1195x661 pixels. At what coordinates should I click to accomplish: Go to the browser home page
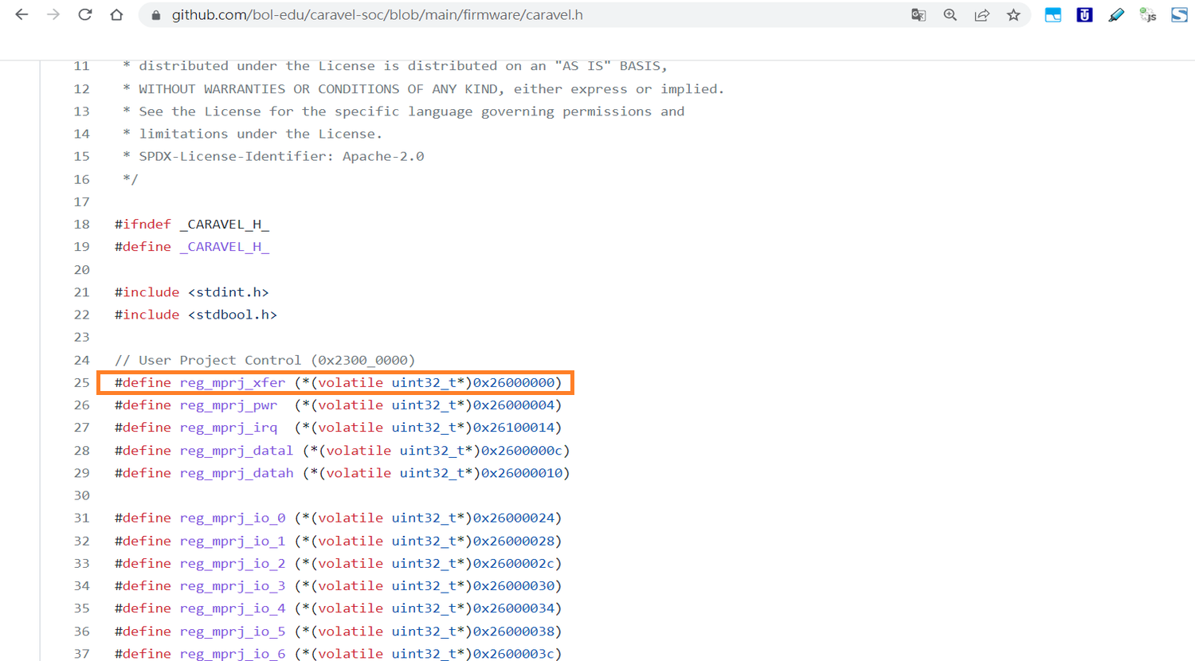click(x=116, y=14)
